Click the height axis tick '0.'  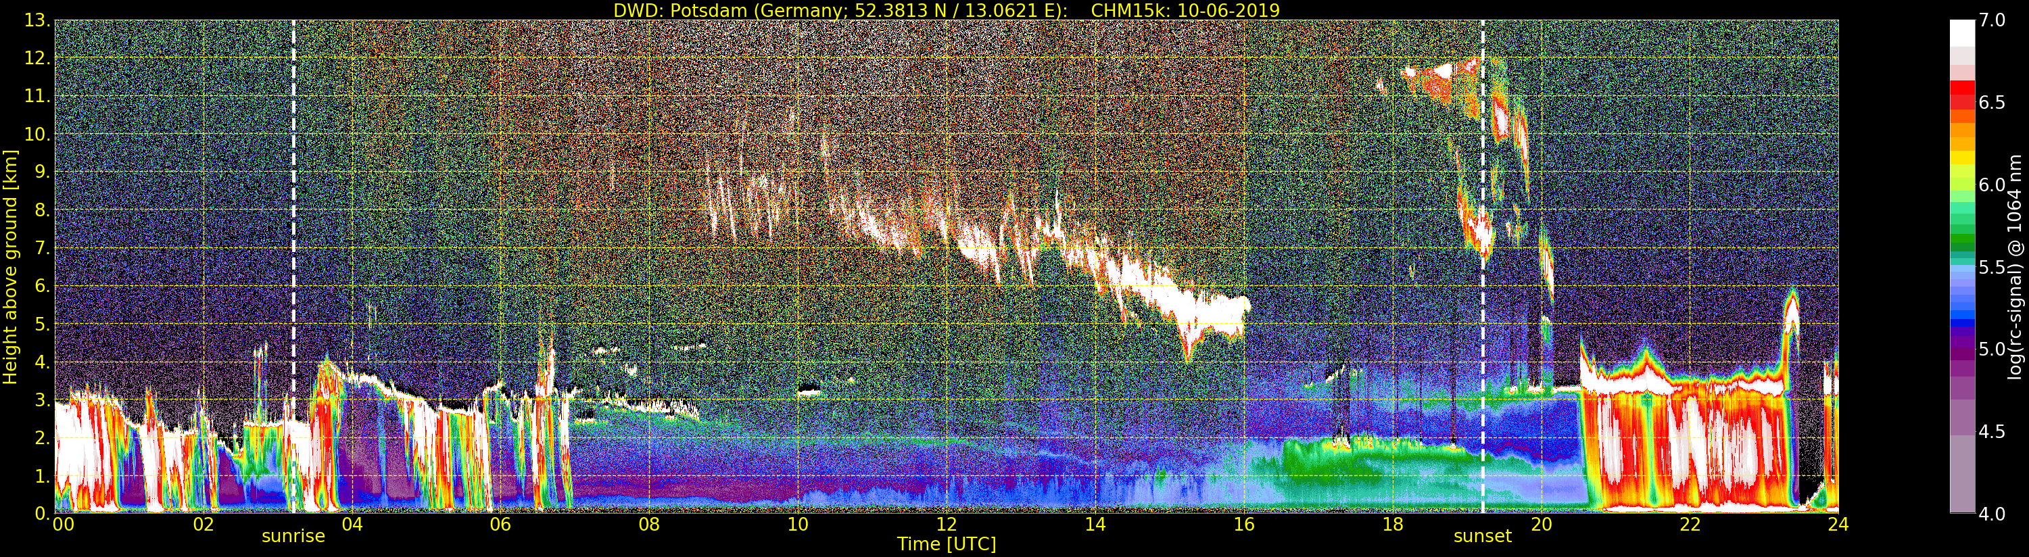42,514
